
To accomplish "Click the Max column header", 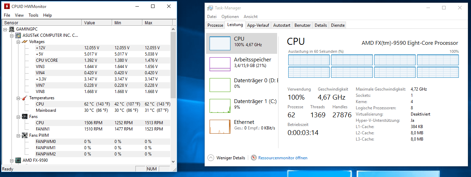I will point(157,23).
